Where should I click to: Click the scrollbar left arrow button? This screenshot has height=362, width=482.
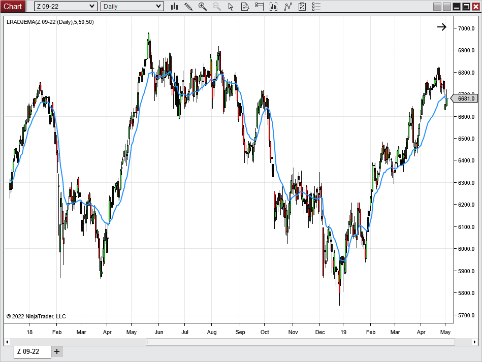[x=7, y=342]
